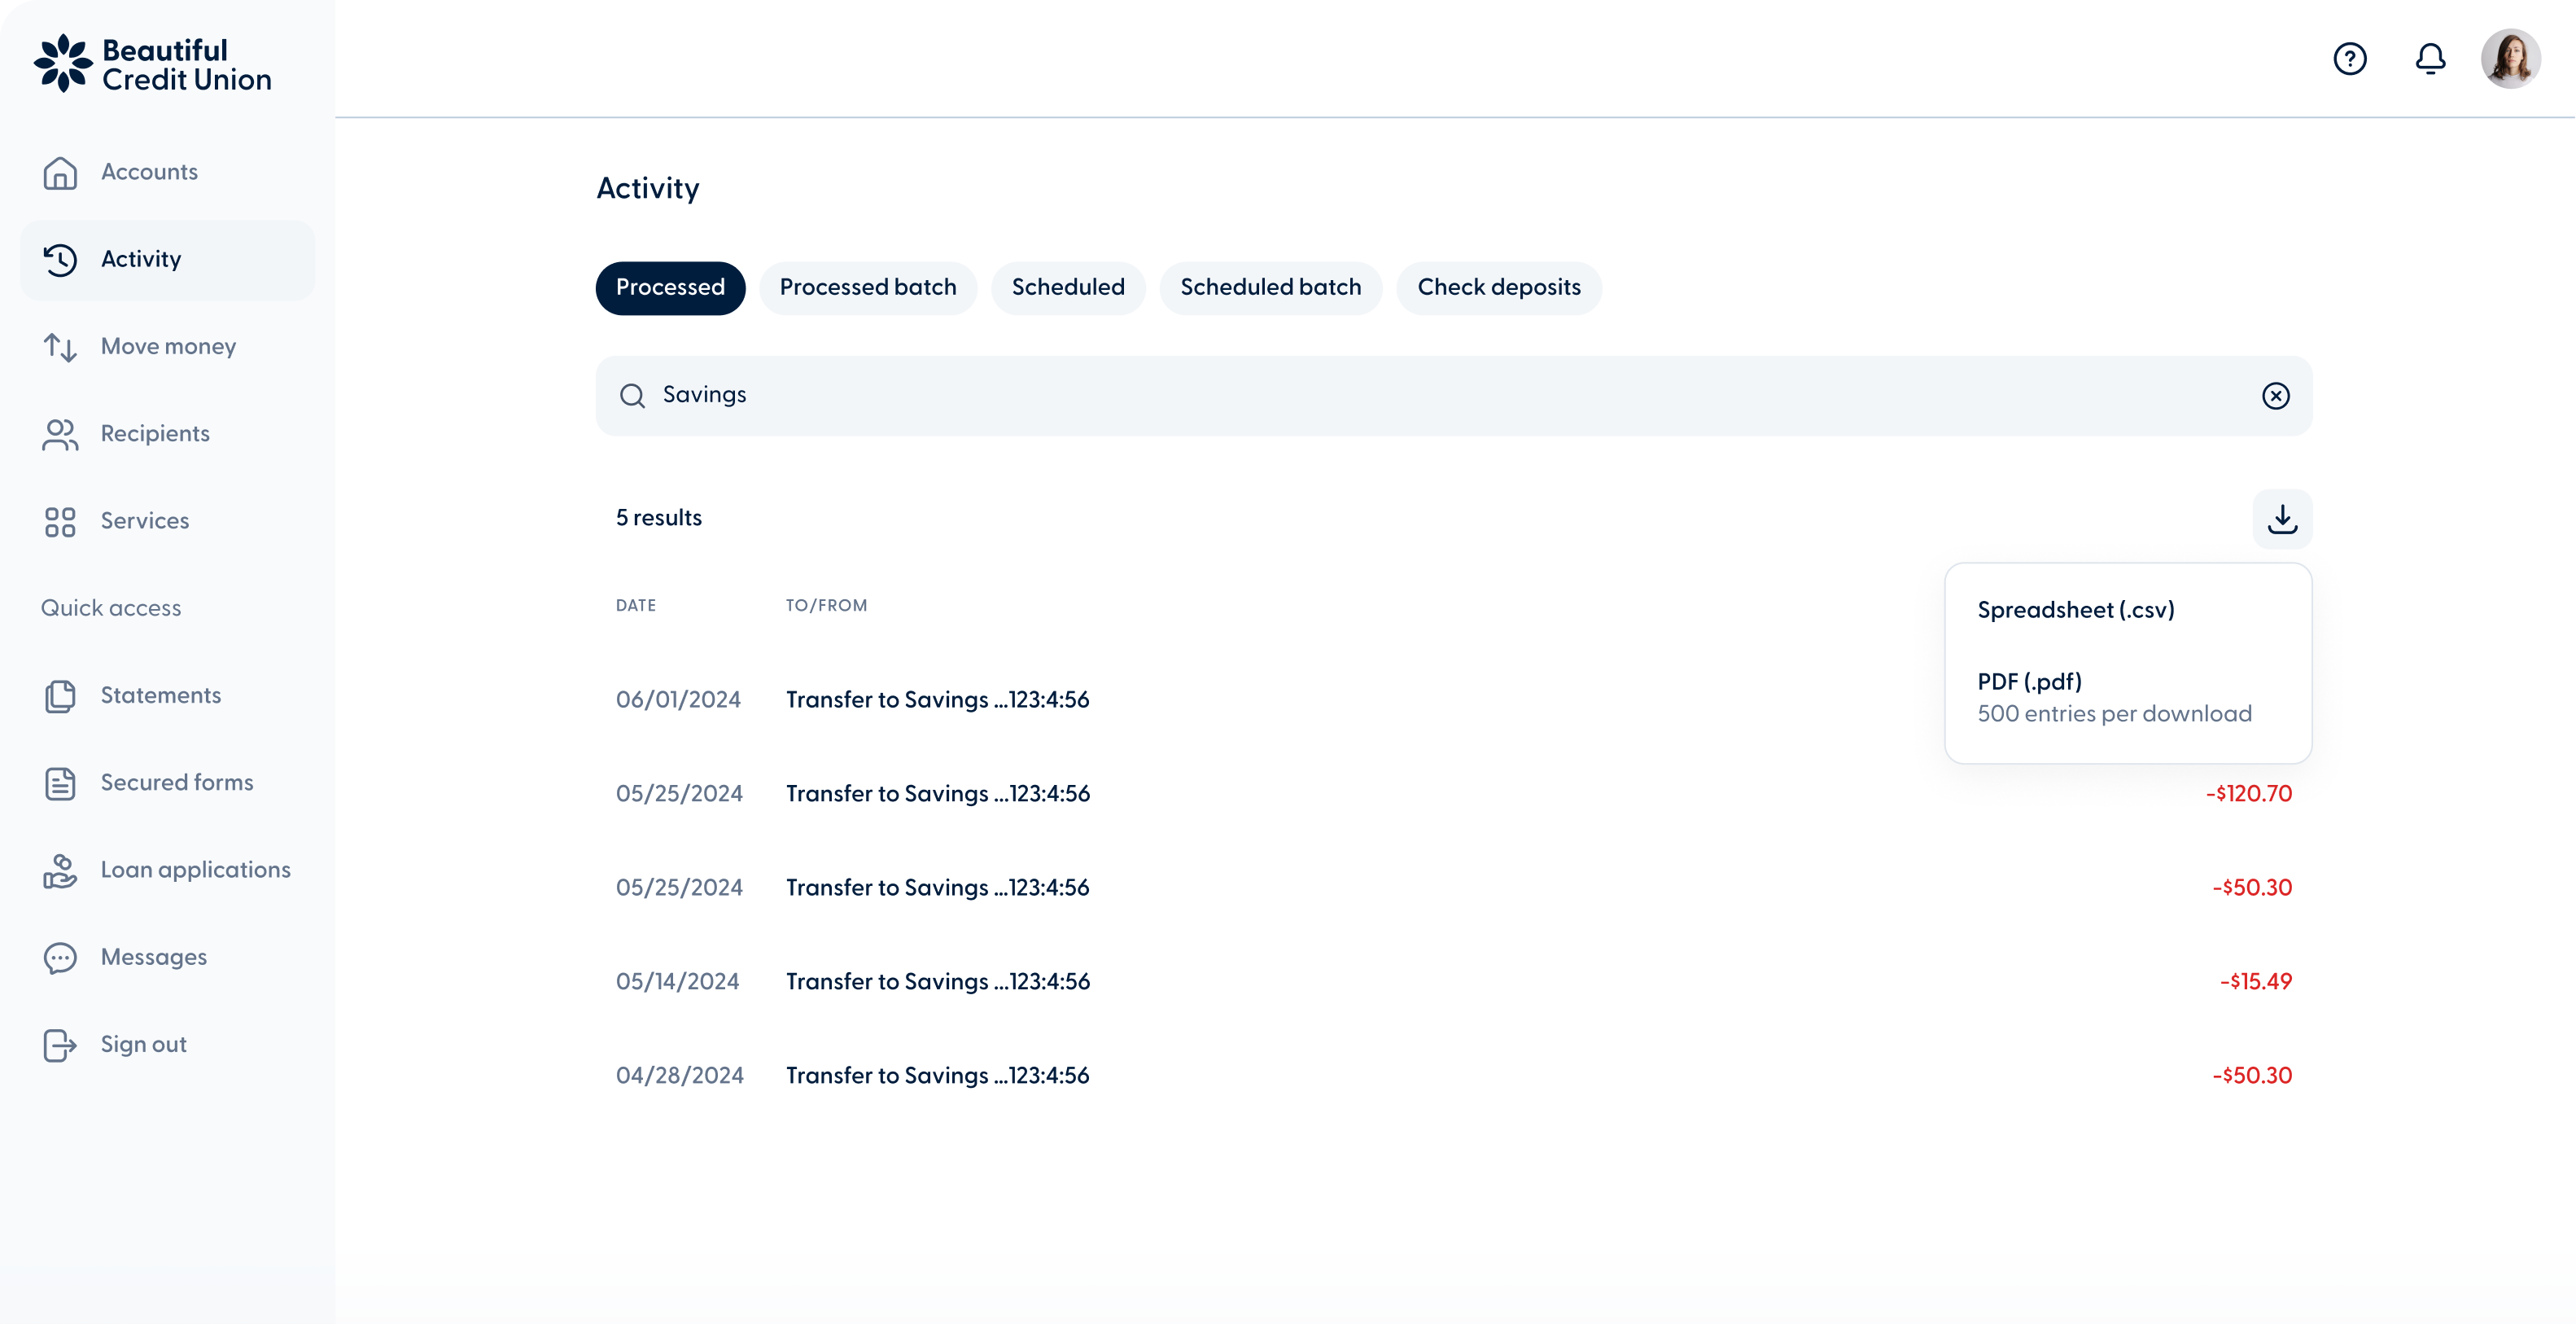Toggle the Scheduled batch filter
The height and width of the screenshot is (1324, 2576).
[1271, 287]
